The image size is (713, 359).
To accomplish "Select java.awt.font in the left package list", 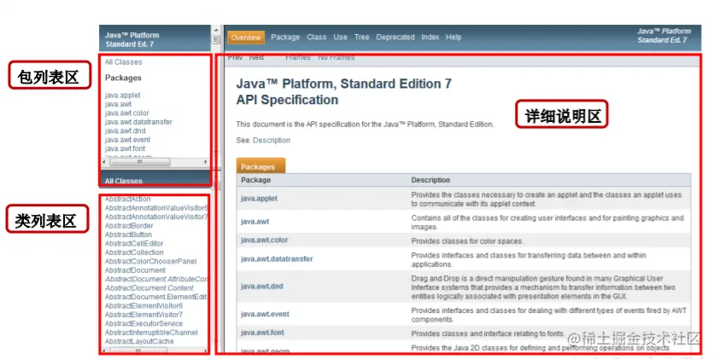I will click(125, 148).
